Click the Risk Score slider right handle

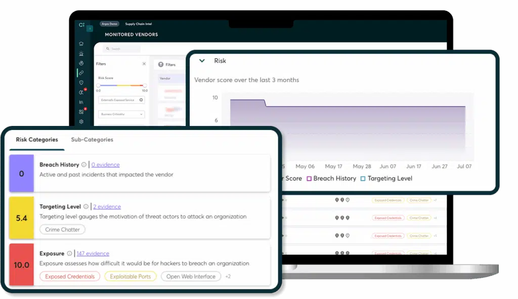point(145,86)
